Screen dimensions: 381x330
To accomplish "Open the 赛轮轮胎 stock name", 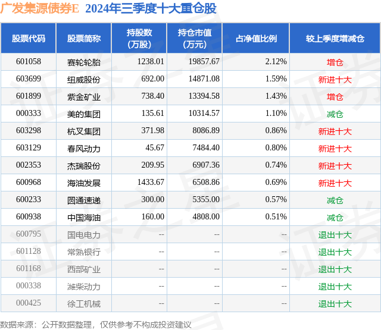I will click(x=84, y=62).
